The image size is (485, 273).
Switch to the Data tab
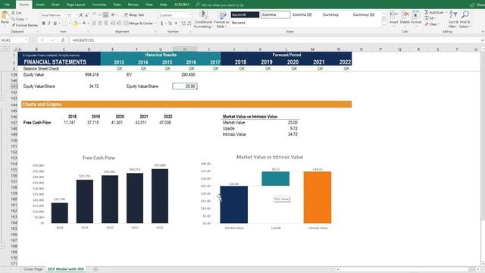[x=117, y=5]
